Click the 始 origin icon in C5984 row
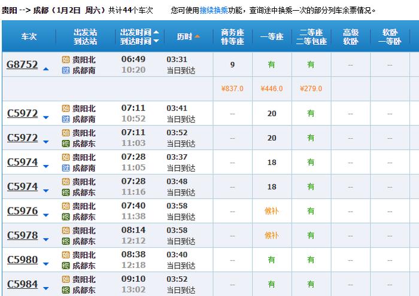 66,279
